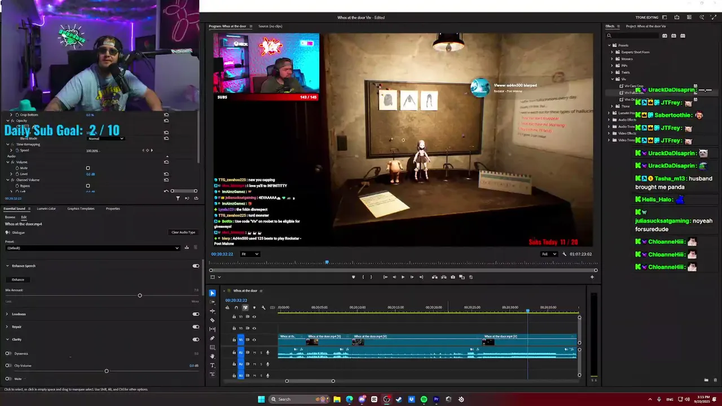This screenshot has width=722, height=406.
Task: Open Microsoft Edge from the taskbar
Action: [x=349, y=399]
